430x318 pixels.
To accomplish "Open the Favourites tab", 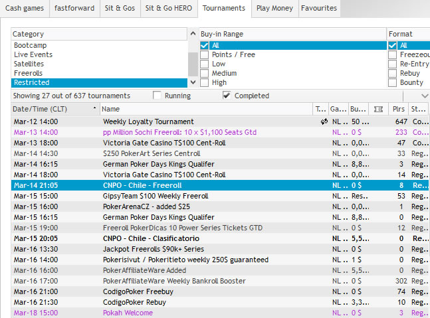I will pyautogui.click(x=318, y=8).
